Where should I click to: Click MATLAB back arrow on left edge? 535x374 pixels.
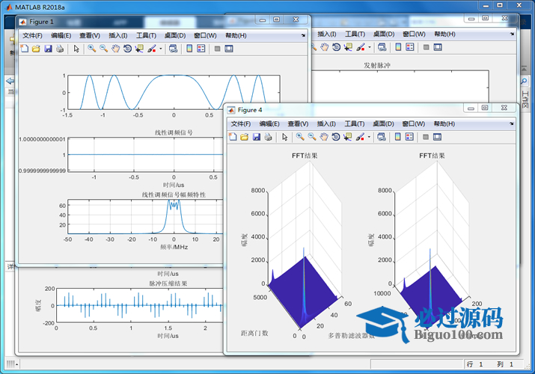click(10, 81)
